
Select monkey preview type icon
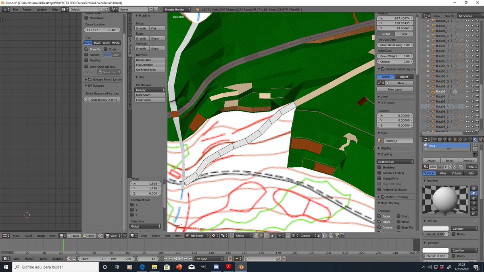474,203
